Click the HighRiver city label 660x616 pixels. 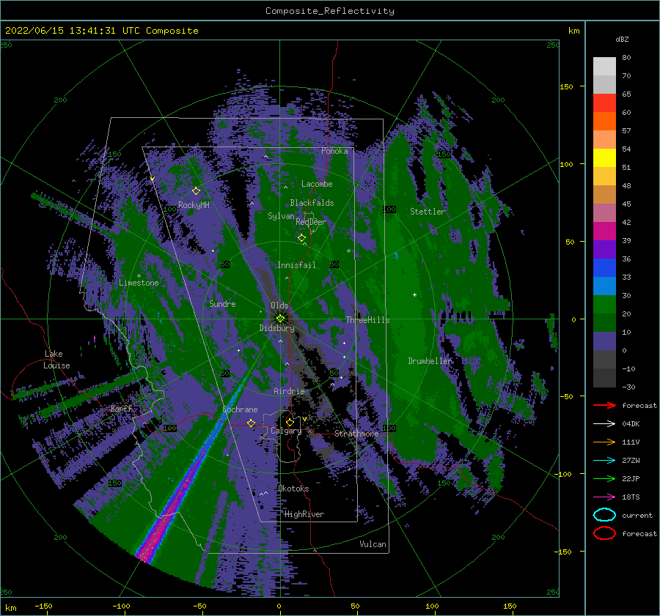pos(304,514)
